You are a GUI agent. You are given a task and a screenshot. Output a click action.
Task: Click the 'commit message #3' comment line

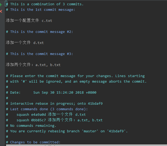tap(39, 54)
